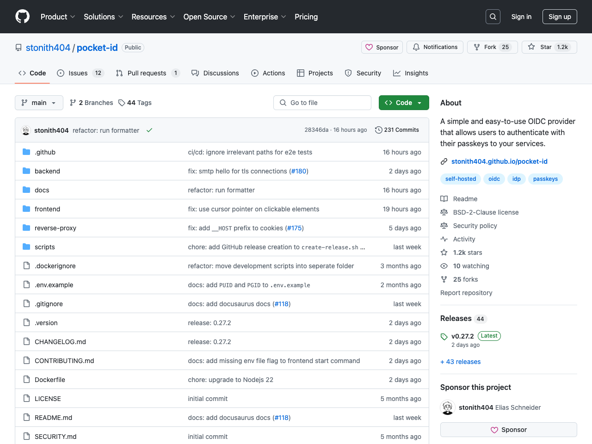Open the Dockerfile file
The image size is (592, 444).
(50, 380)
